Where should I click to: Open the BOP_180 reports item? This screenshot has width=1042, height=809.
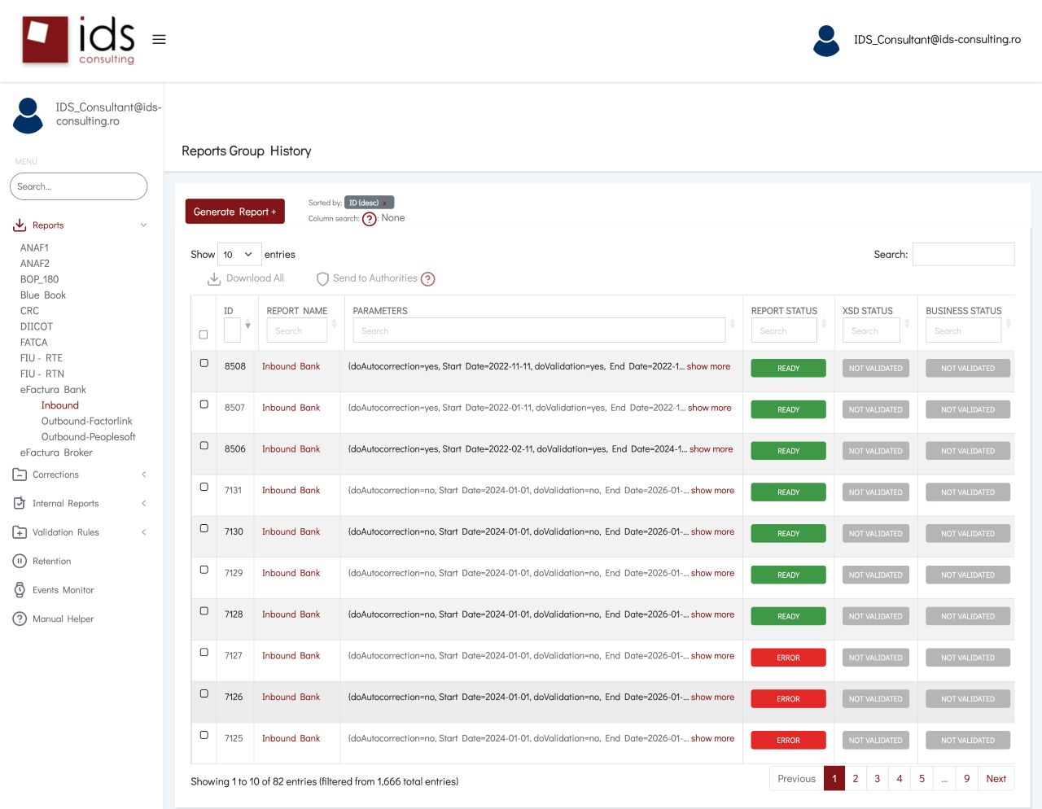(39, 279)
